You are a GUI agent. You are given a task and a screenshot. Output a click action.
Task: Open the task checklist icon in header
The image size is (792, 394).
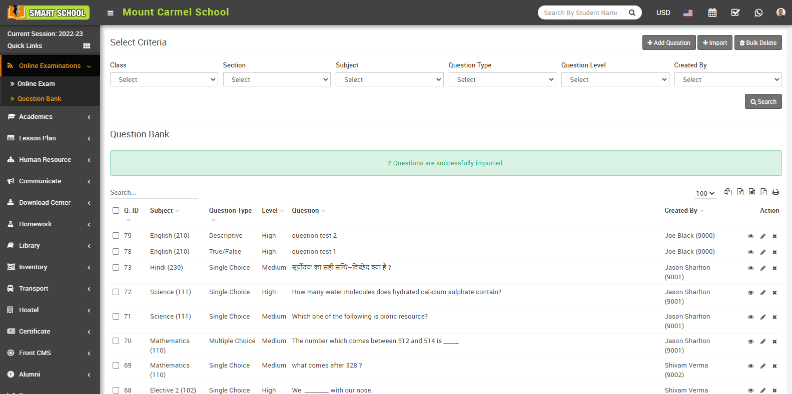click(x=735, y=12)
